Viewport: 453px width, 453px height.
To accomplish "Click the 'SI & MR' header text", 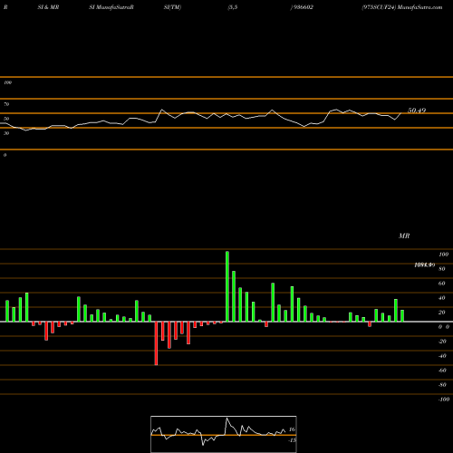I will tap(48, 7).
